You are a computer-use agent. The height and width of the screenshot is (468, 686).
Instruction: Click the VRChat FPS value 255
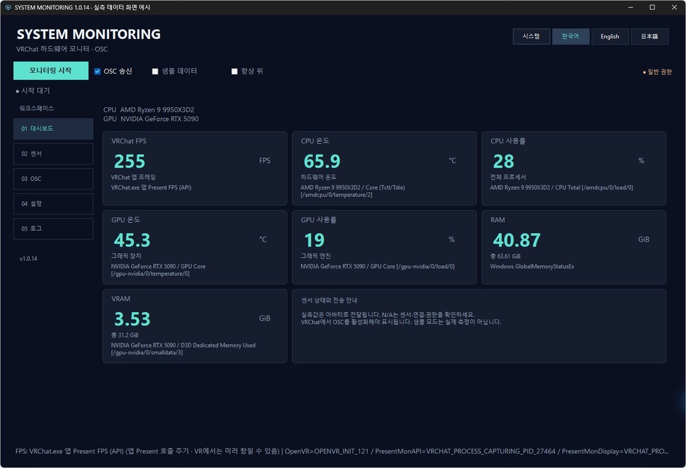pyautogui.click(x=129, y=161)
